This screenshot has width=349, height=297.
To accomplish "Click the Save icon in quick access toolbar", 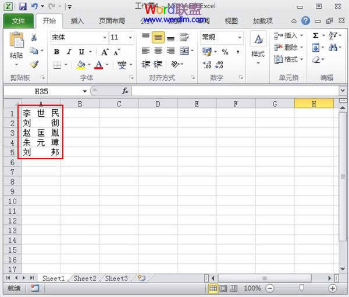I will [x=22, y=6].
